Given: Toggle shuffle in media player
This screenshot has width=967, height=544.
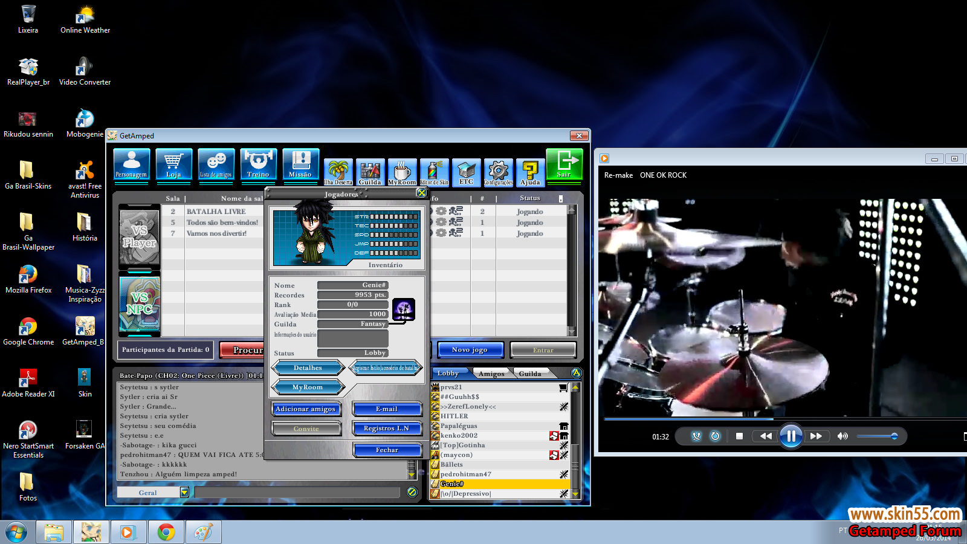Looking at the screenshot, I should tap(696, 436).
